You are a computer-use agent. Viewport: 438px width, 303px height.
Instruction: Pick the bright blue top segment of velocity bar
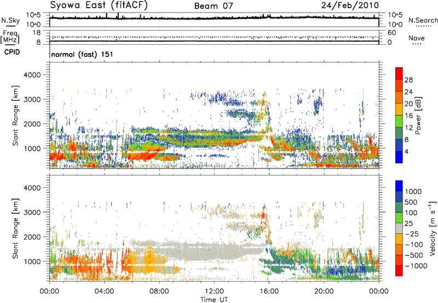(399, 186)
